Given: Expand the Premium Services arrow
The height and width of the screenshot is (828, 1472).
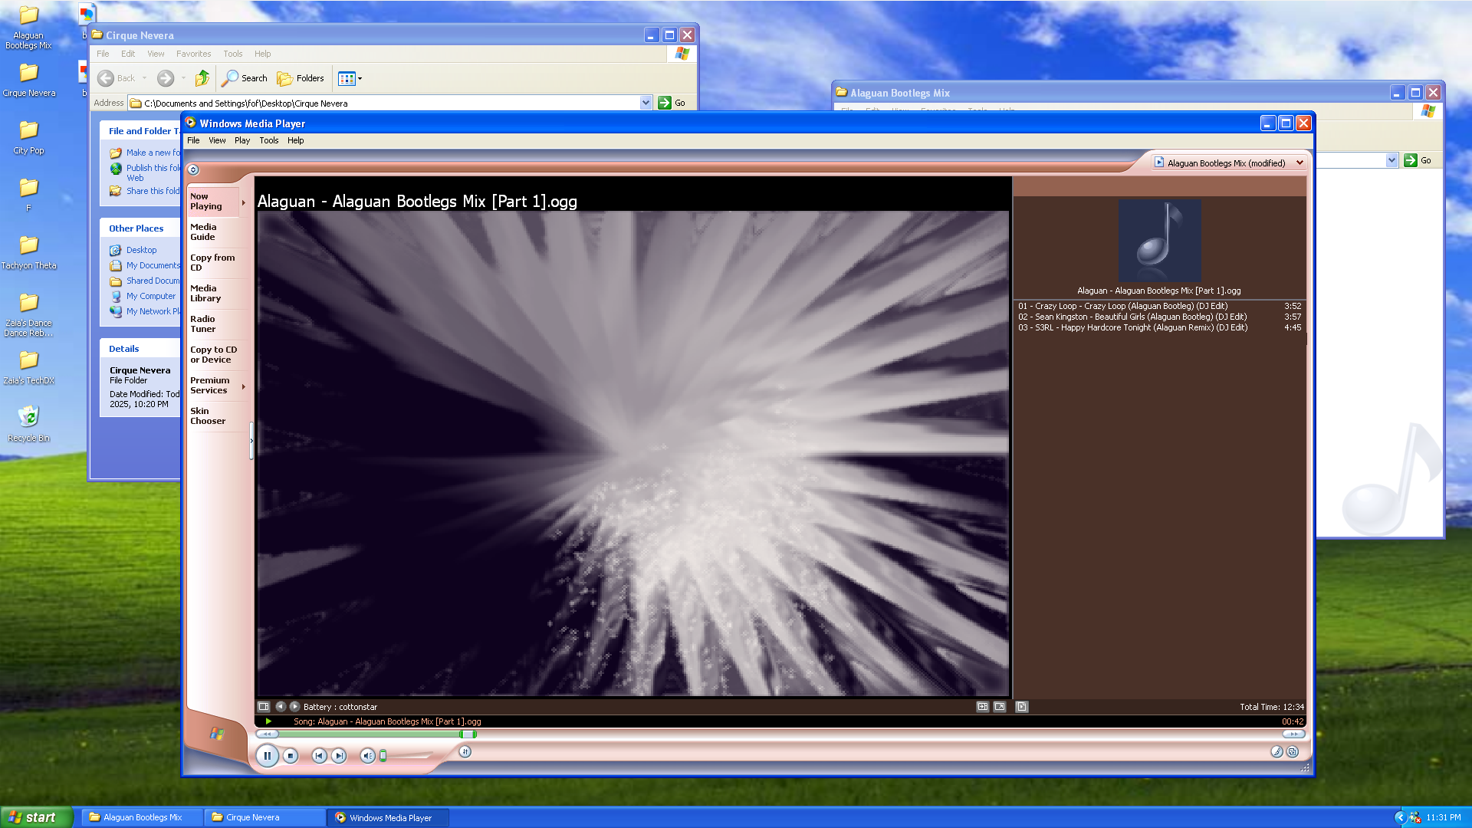Looking at the screenshot, I should tap(244, 386).
